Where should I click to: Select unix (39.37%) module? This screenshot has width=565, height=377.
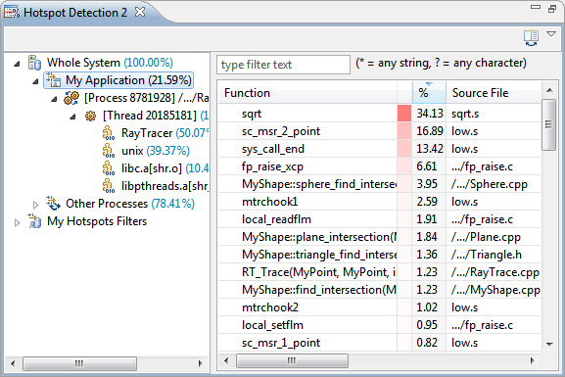[156, 151]
